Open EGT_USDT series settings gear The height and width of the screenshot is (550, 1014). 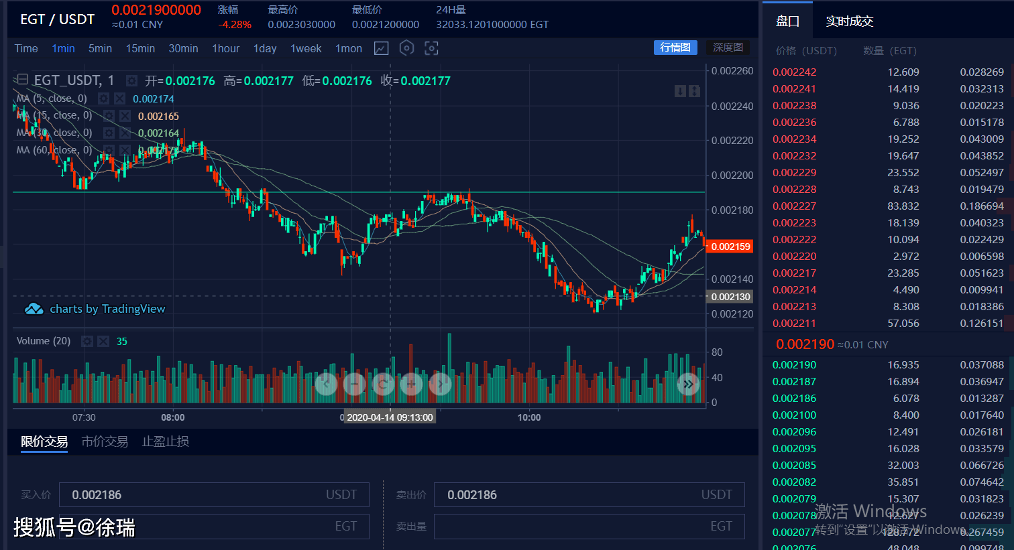click(x=132, y=81)
